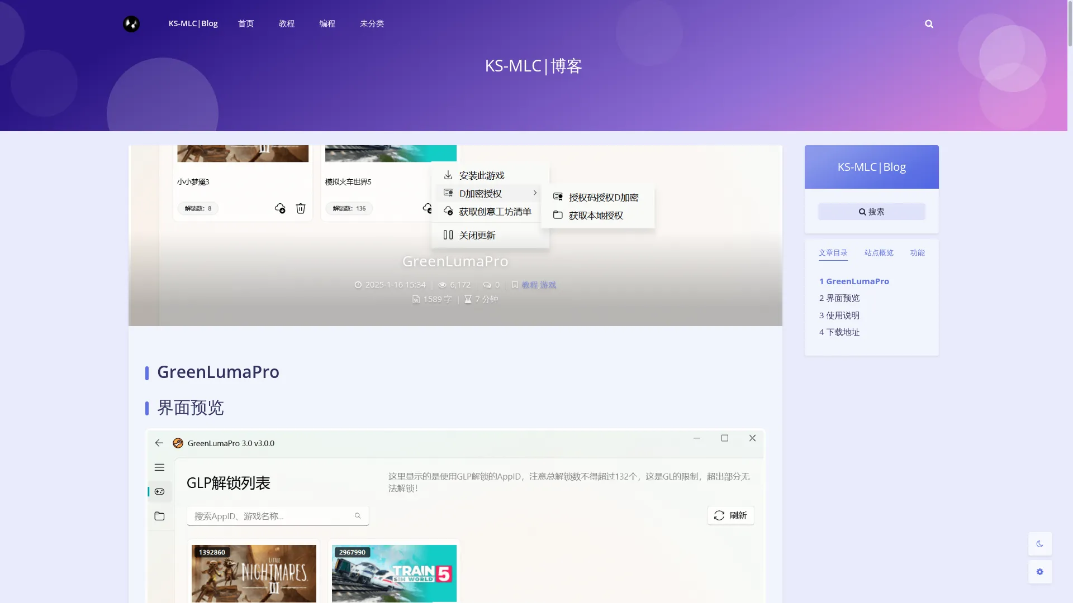Jump to the 4 下载地址 section link
This screenshot has width=1073, height=603.
point(839,332)
